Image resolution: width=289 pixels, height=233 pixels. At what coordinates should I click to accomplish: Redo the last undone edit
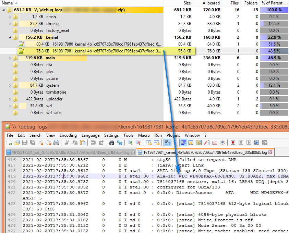click(x=101, y=143)
